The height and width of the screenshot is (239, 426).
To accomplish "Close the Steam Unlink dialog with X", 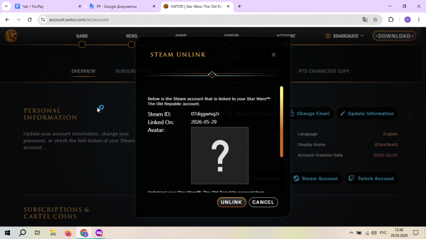I will click(x=273, y=54).
